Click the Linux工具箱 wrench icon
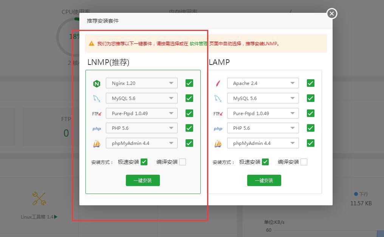The width and height of the screenshot is (384, 237). [x=39, y=199]
